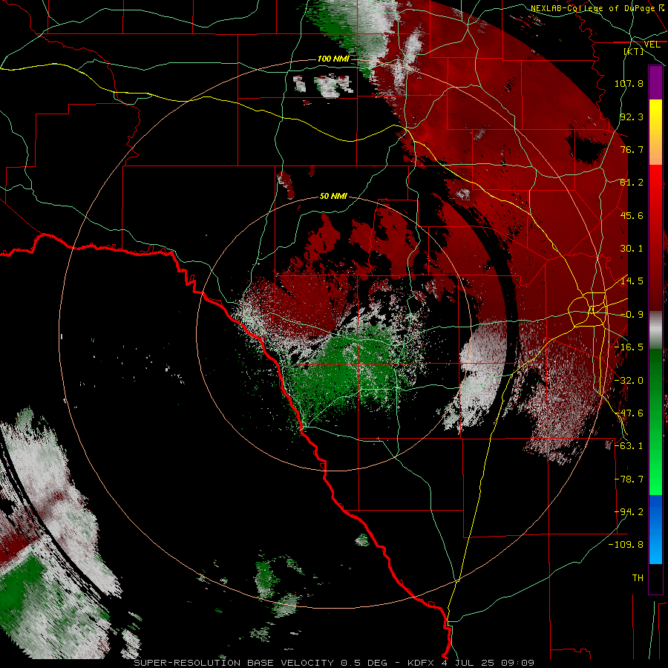The width and height of the screenshot is (668, 668).
Task: Click the -109.8 scale value
Action: [626, 545]
